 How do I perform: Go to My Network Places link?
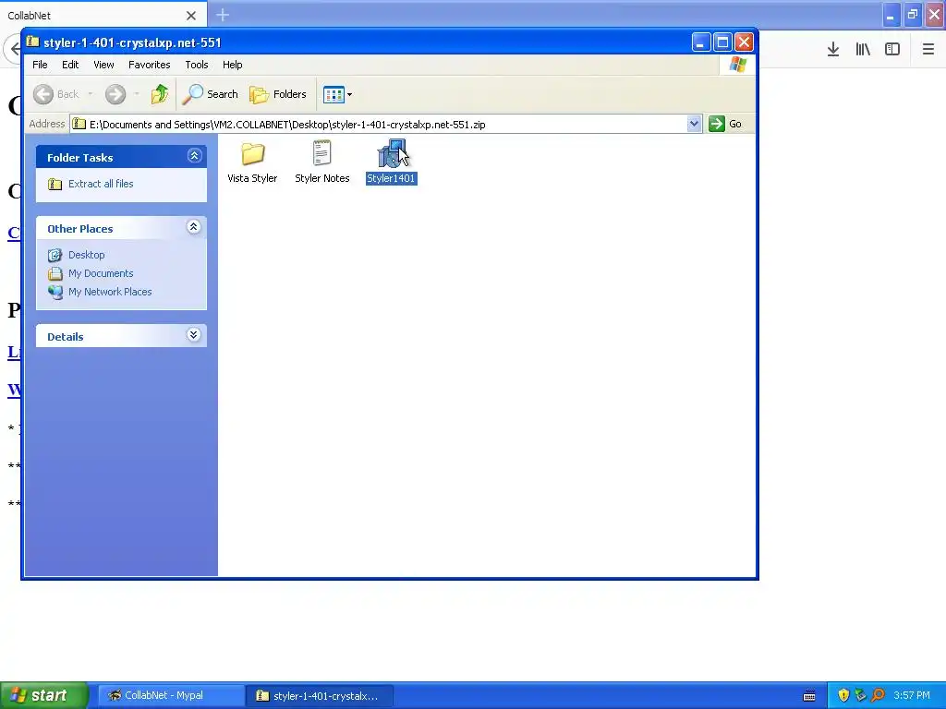pos(110,292)
